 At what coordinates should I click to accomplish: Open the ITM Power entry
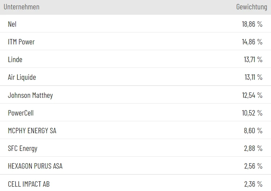21,42
